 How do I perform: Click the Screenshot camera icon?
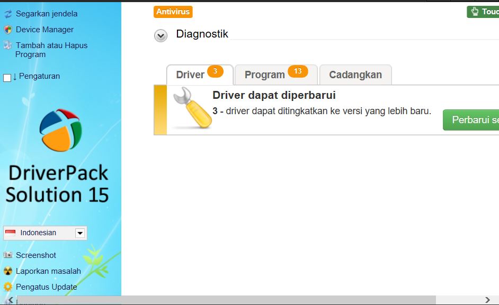[8, 255]
